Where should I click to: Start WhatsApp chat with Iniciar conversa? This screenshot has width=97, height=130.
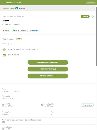coord(20,30)
